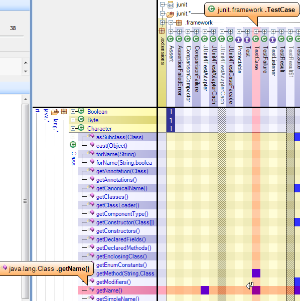Viewport: 300px width, 301px height.
Task: Select the getCanonicalName() method row
Action: click(117, 188)
